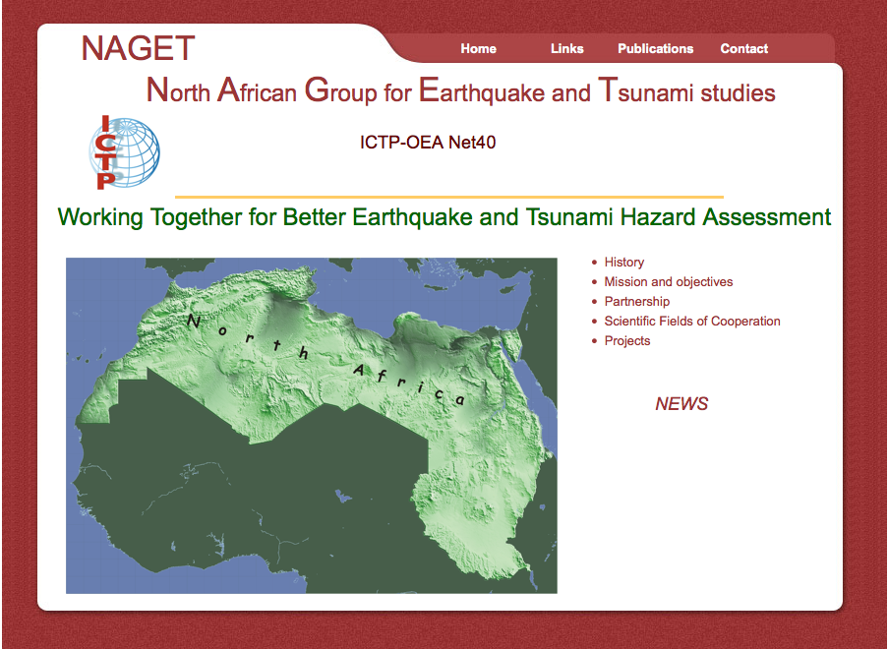
Task: Open Scientific Fields of Cooperation link
Action: coord(692,322)
